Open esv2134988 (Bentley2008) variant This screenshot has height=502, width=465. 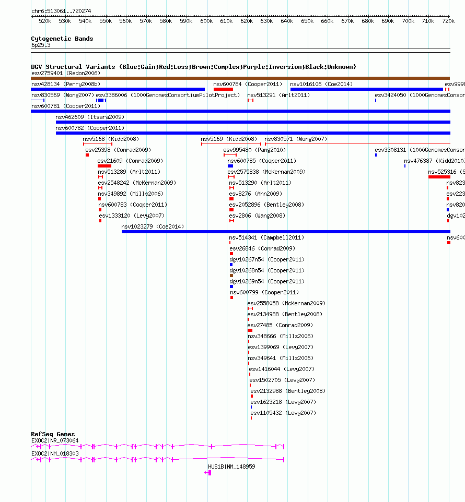pos(285,314)
